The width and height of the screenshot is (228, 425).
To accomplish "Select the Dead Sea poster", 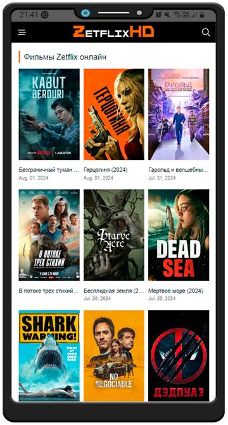I will coord(179,235).
